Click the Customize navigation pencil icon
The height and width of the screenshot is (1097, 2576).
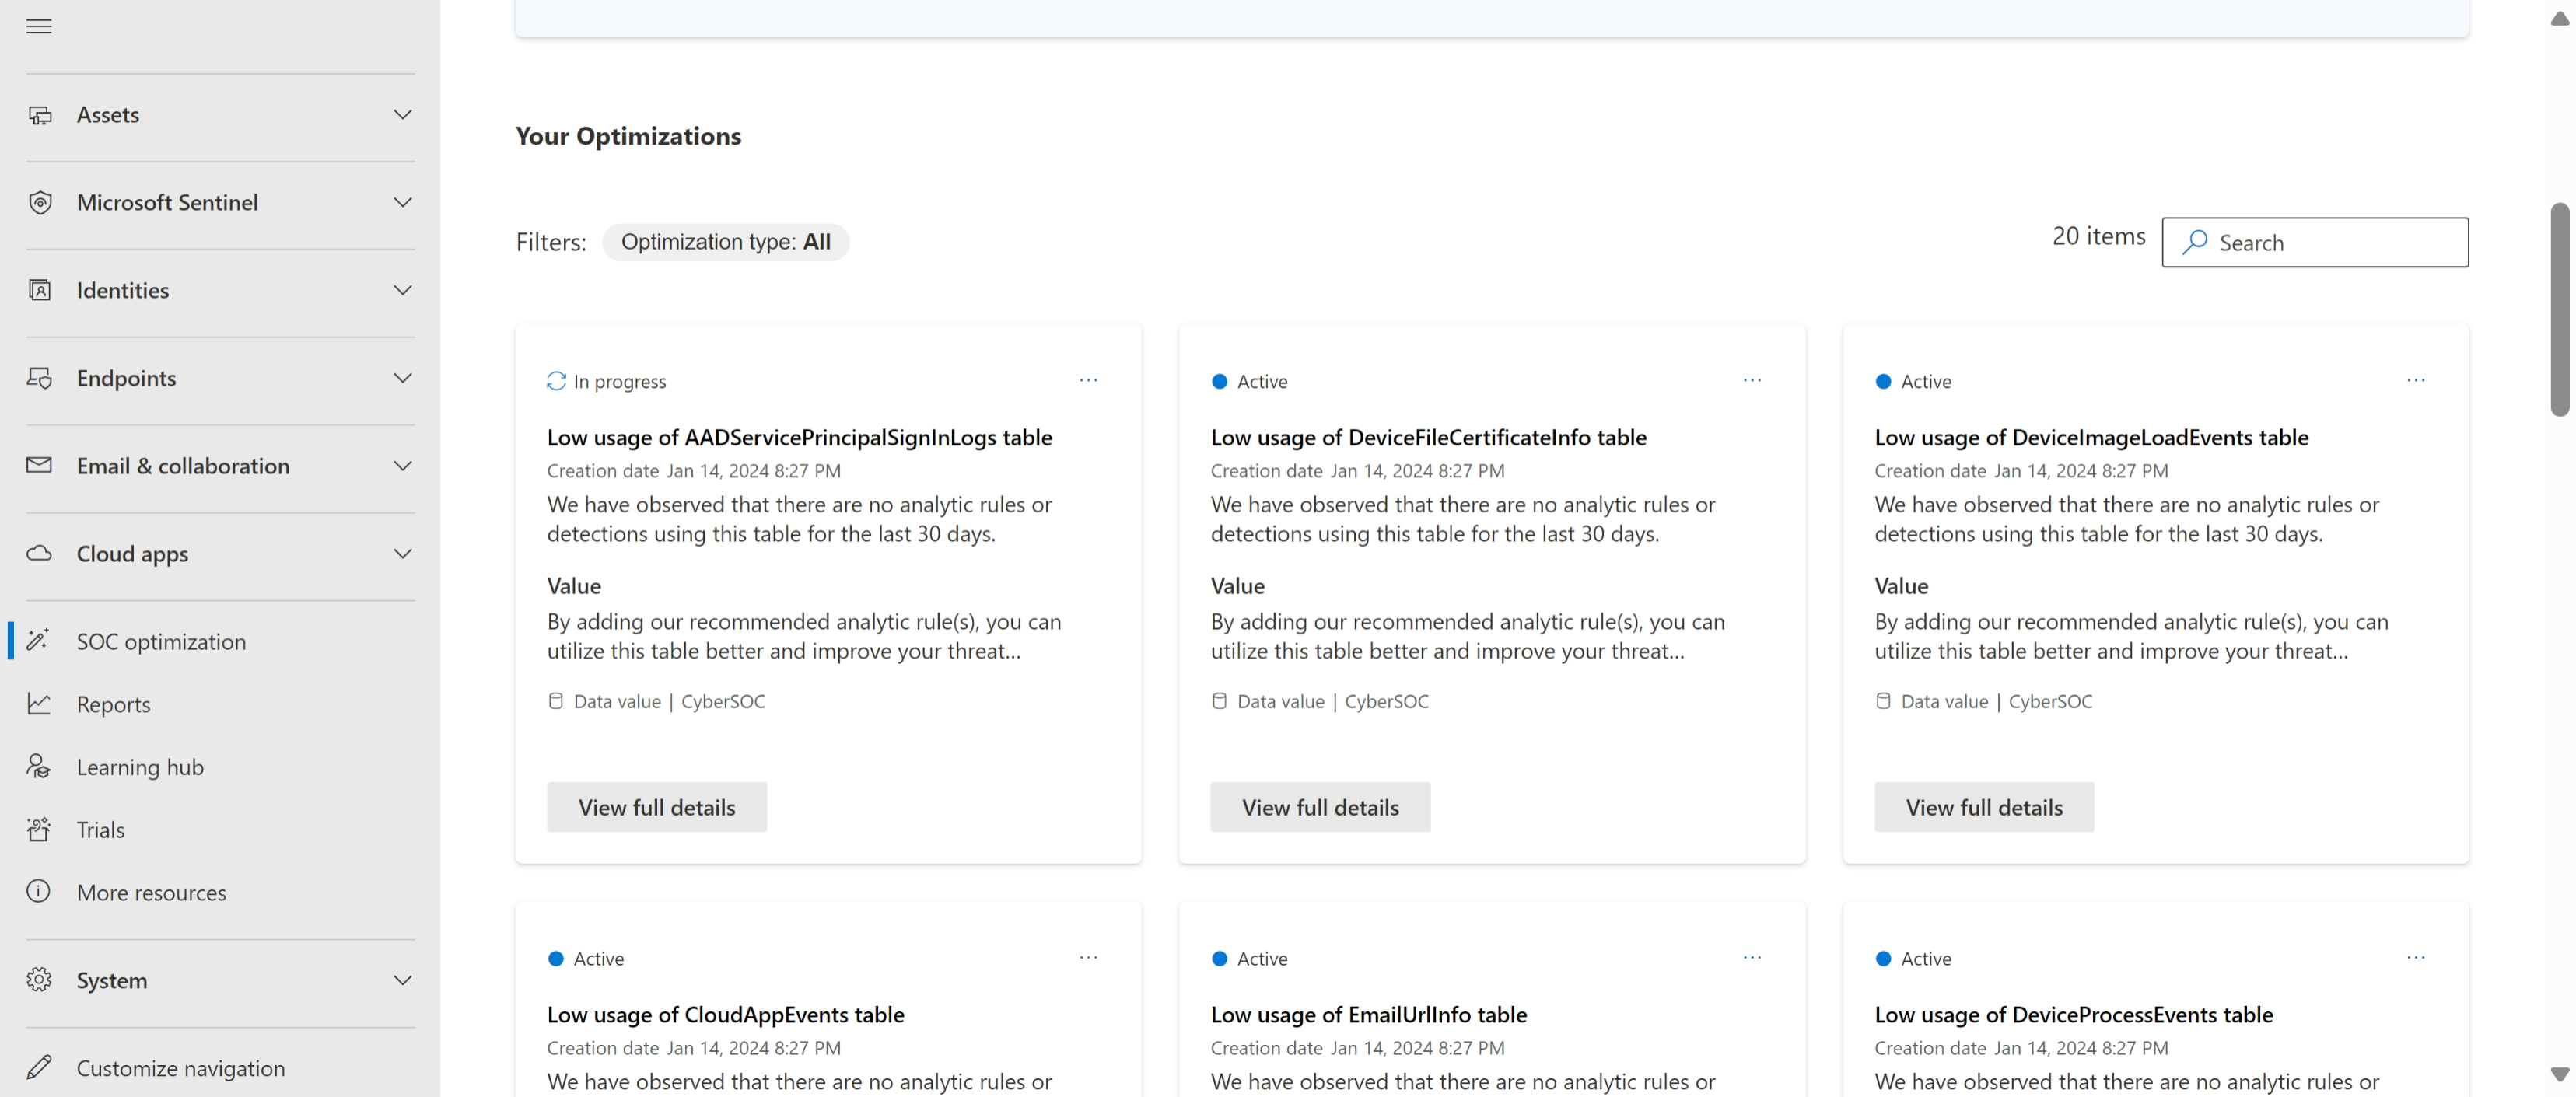[x=39, y=1068]
